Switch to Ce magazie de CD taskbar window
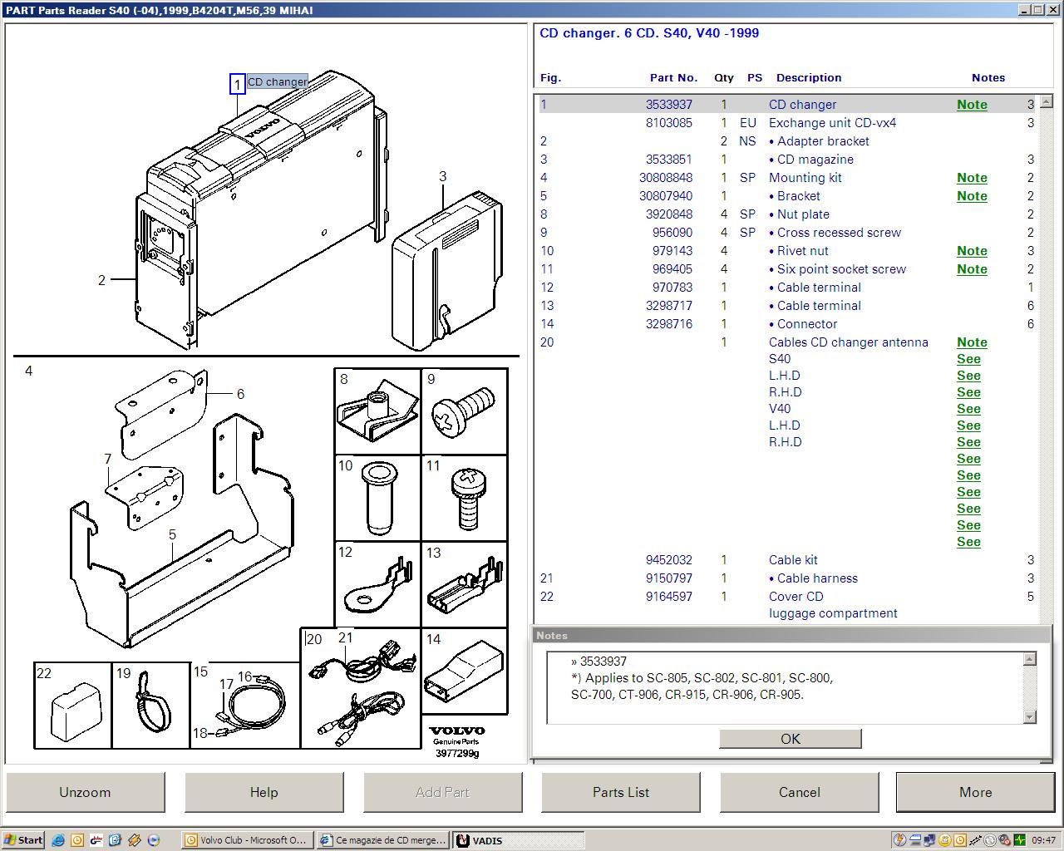This screenshot has width=1064, height=851. tap(383, 840)
